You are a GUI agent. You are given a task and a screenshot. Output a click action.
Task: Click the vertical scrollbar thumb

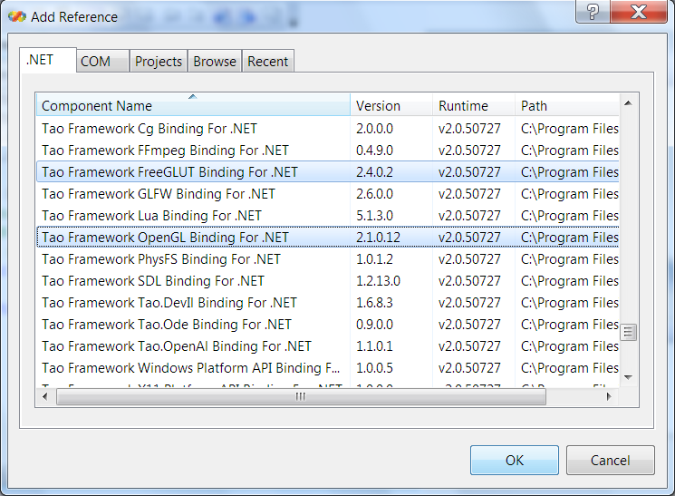(x=628, y=332)
